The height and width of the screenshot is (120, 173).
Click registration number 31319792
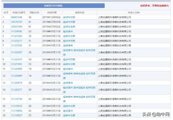click(x=17, y=99)
